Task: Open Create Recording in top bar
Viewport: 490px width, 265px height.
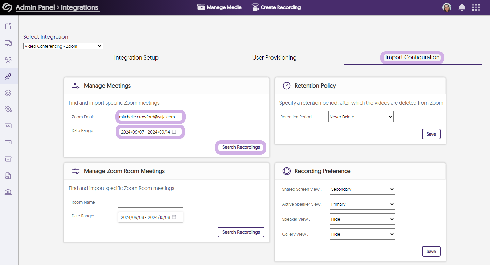Action: (x=277, y=7)
